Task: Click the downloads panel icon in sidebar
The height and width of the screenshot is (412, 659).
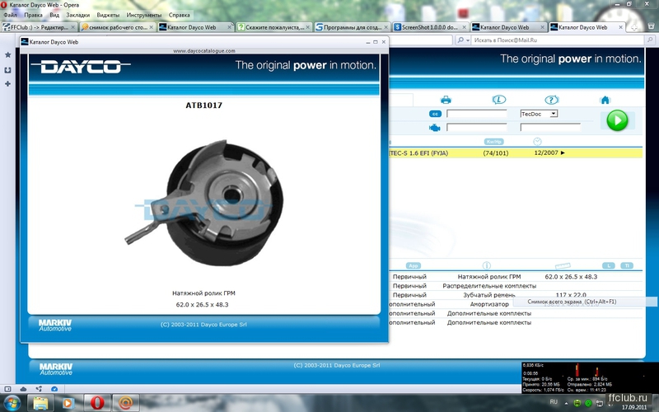Action: 7,70
